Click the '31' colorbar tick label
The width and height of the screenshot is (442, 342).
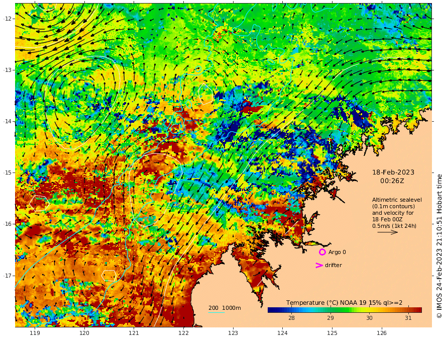[x=408, y=318]
